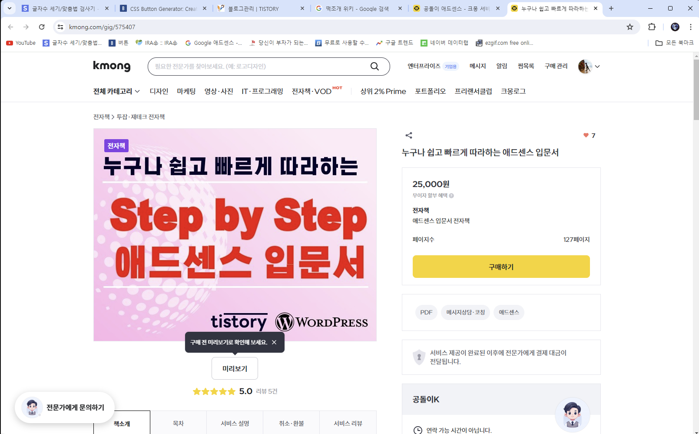Click the 애드센스 tag chip

[509, 312]
